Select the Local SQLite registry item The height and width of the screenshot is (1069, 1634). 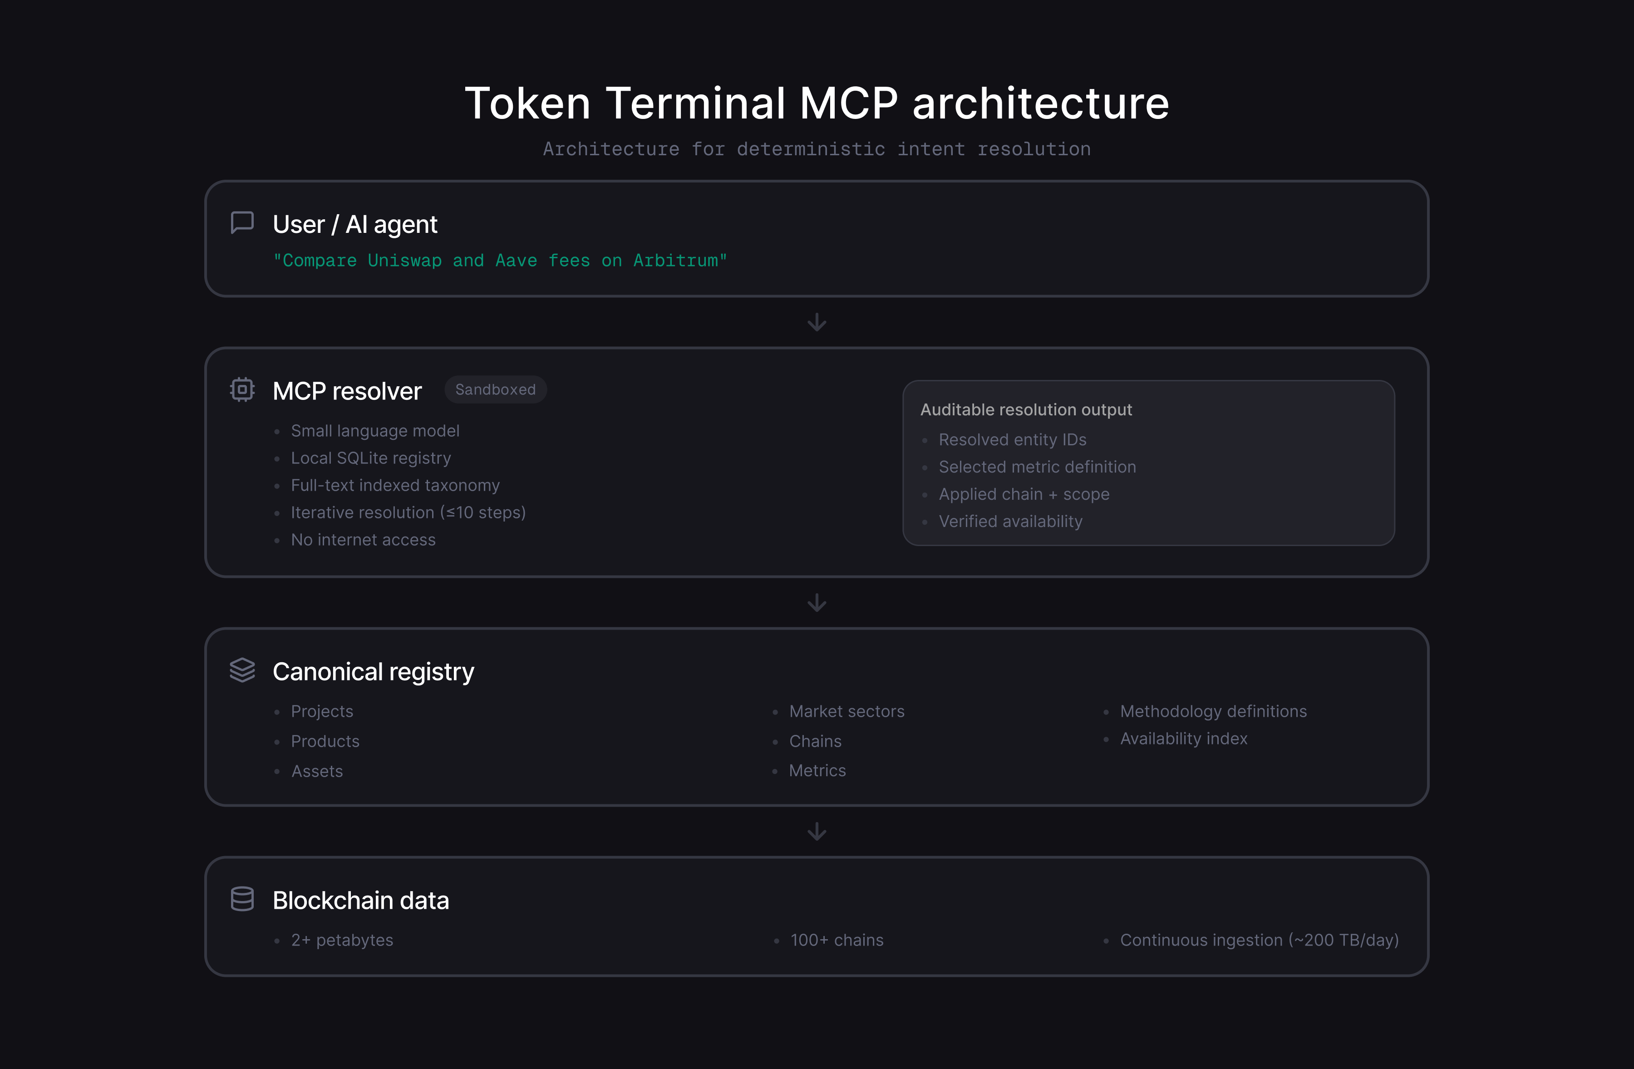coord(371,458)
